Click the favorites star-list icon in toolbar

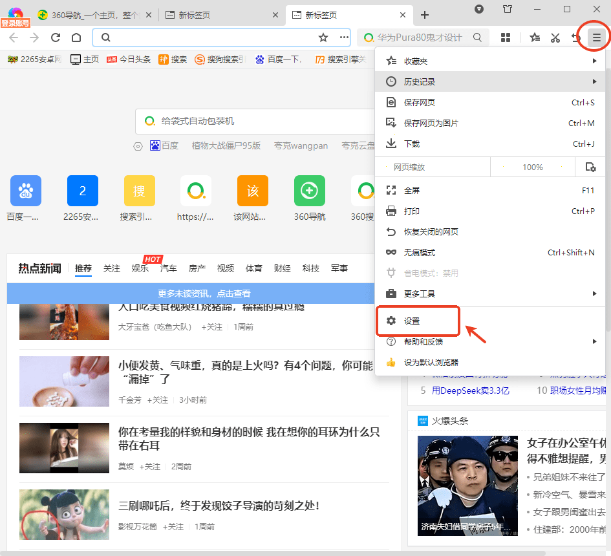(x=534, y=38)
